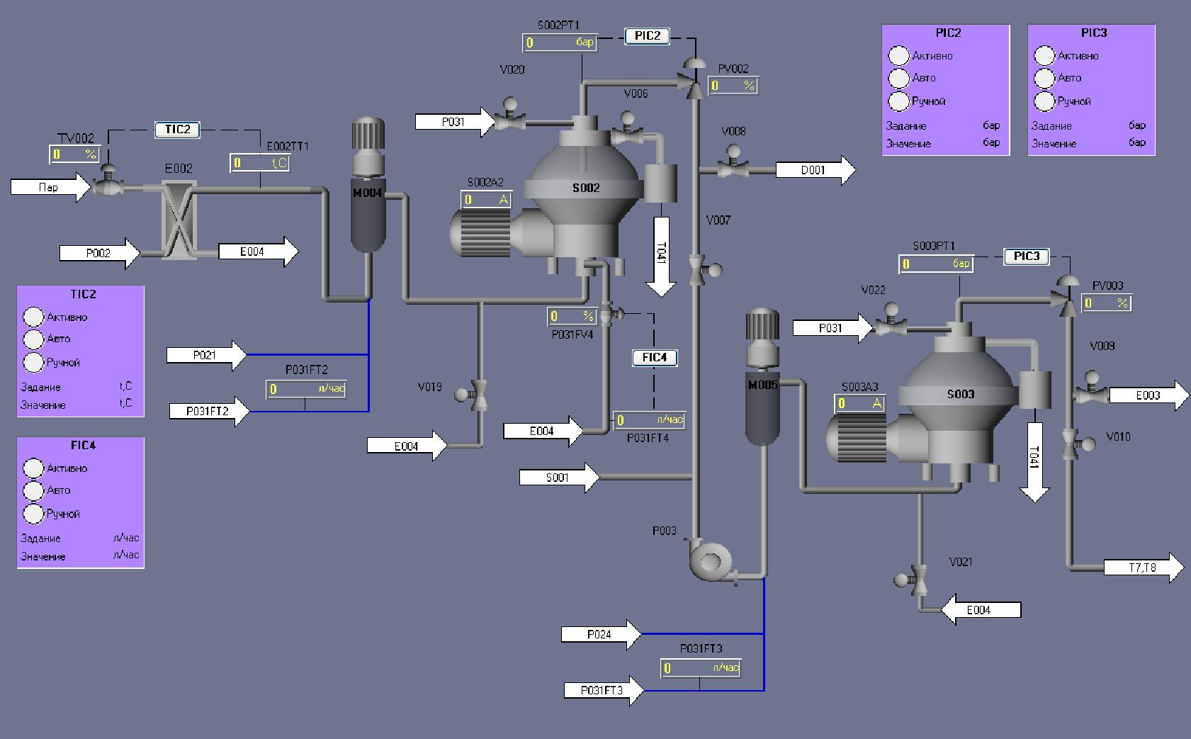
Task: Open the FIC4 controller button
Action: click(654, 358)
